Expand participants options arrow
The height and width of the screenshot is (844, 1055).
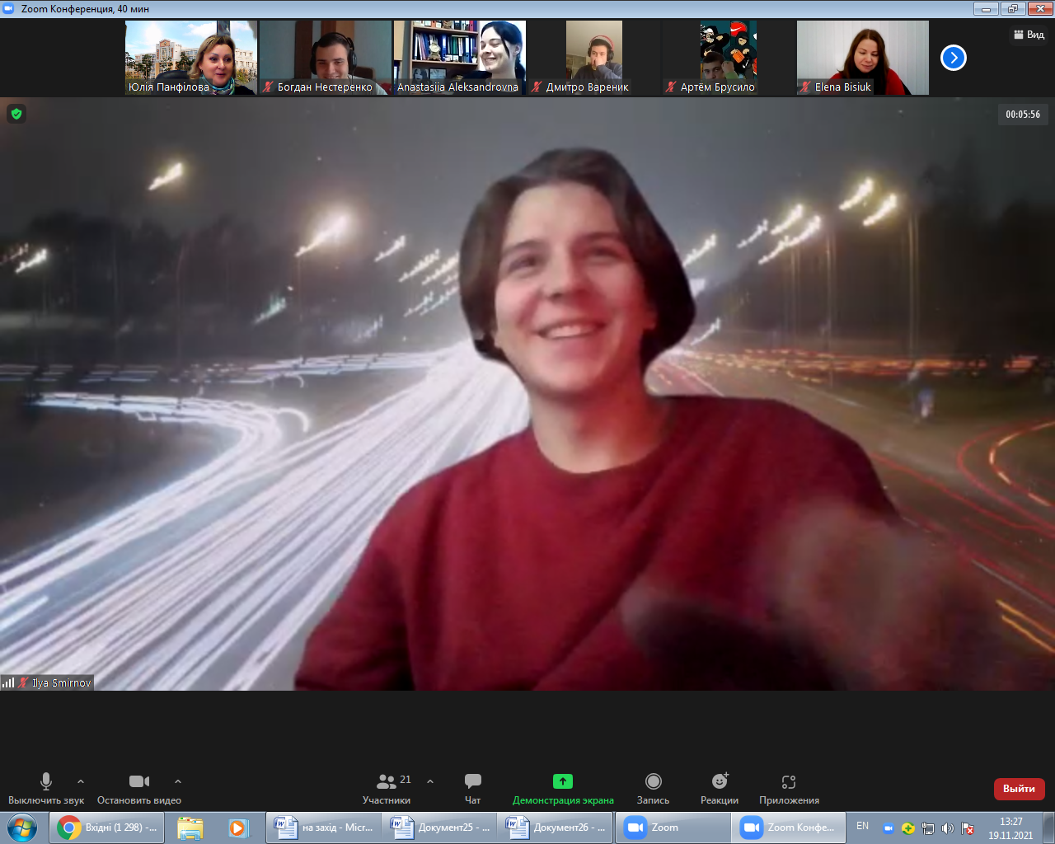[429, 781]
